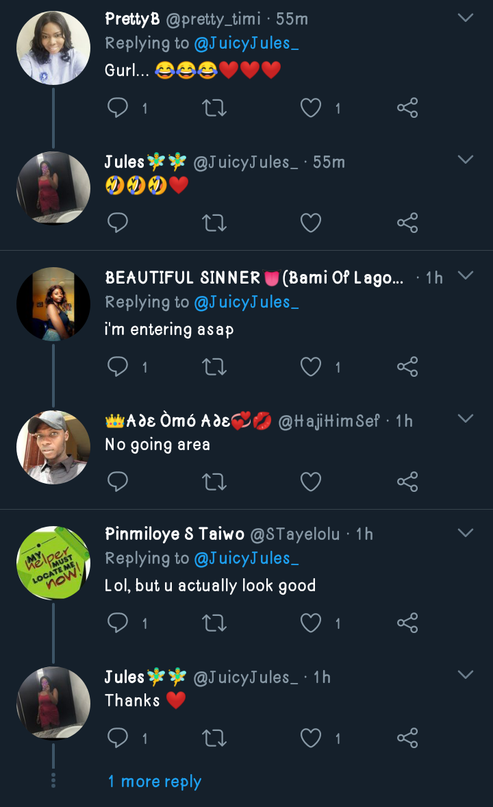Show "1 more reply" in the thread
The image size is (493, 807).
[155, 782]
